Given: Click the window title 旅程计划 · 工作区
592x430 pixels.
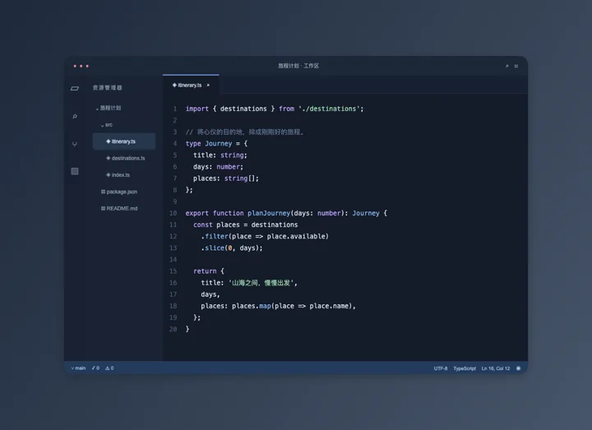Looking at the screenshot, I should tap(298, 66).
